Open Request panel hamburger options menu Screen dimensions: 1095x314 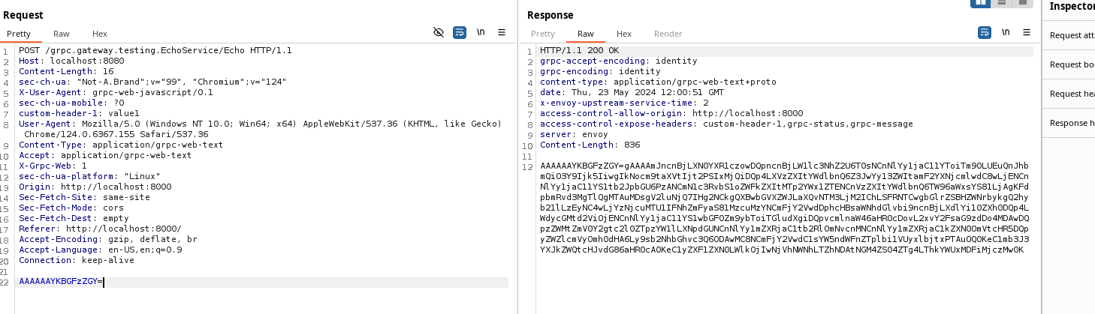pos(502,32)
